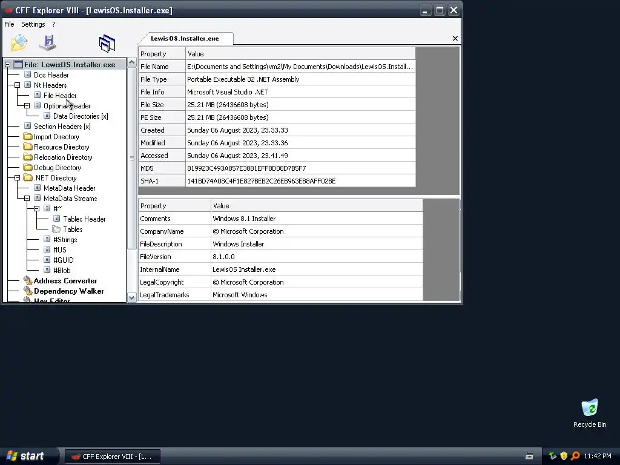Open the ? help menu

tap(54, 24)
